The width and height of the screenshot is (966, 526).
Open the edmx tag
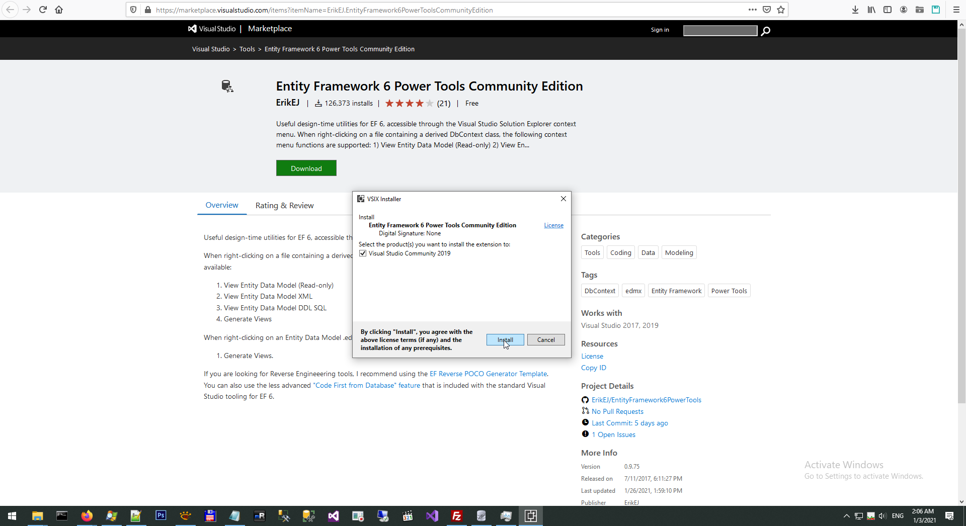[x=633, y=291]
